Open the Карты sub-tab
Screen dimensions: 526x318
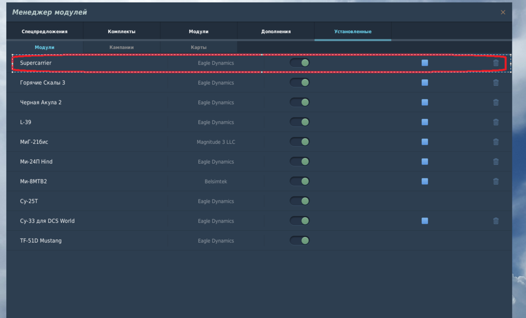[198, 47]
